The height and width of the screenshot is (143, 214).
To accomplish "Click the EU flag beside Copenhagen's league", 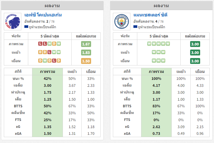I will 26,27.
